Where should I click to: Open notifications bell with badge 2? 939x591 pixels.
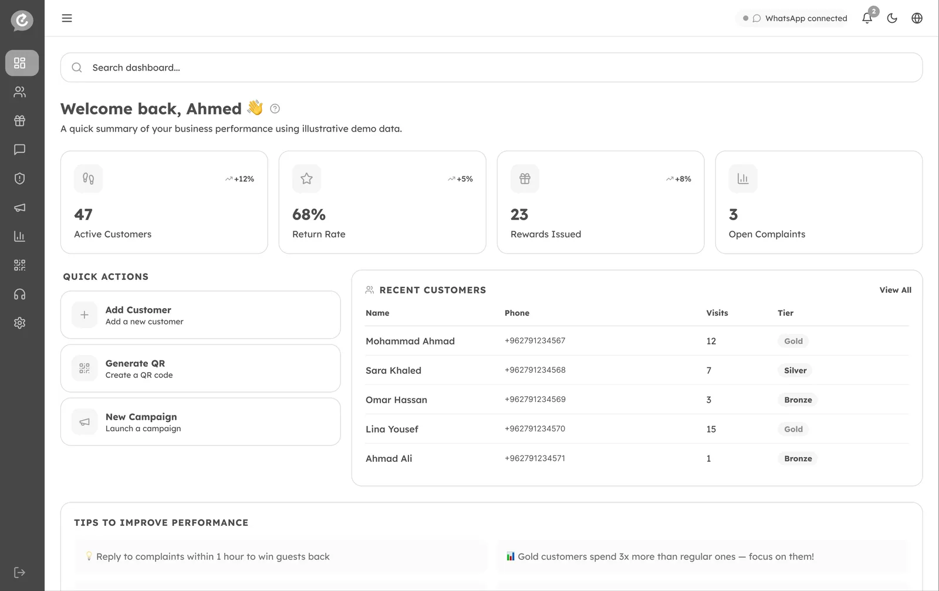click(867, 18)
